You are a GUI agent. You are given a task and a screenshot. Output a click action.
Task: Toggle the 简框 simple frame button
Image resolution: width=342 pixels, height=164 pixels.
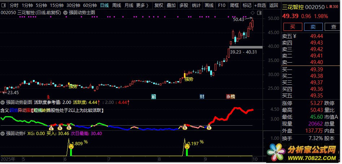point(234,5)
